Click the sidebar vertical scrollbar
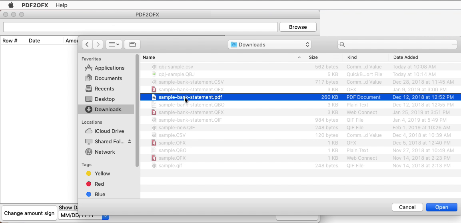Image resolution: width=461 pixels, height=223 pixels. coord(137,110)
